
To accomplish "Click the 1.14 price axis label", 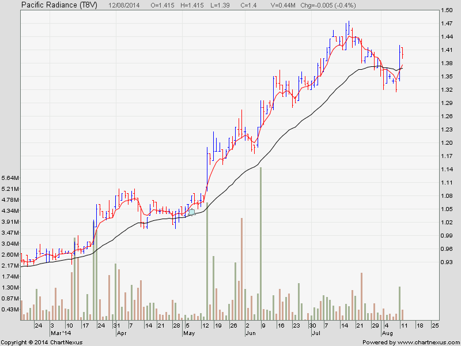I will click(447, 169).
